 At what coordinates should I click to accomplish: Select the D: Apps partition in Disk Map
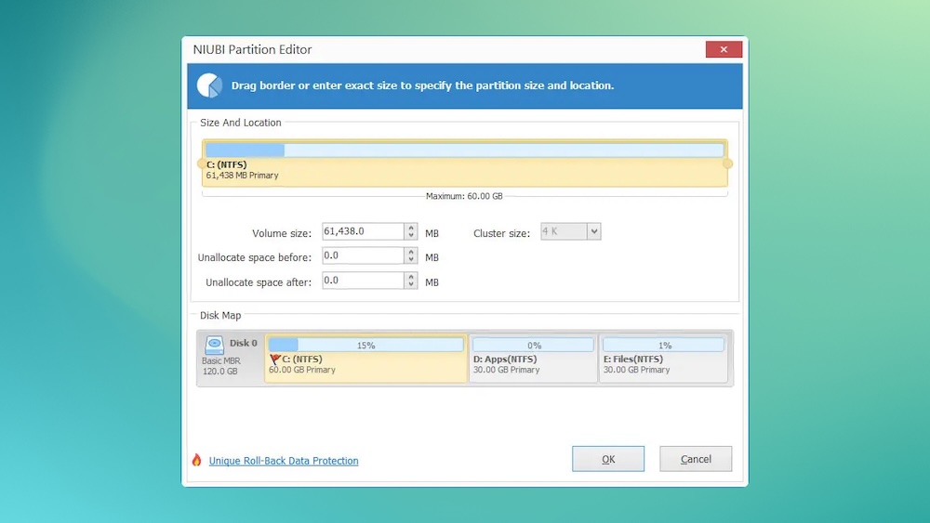pyautogui.click(x=533, y=363)
